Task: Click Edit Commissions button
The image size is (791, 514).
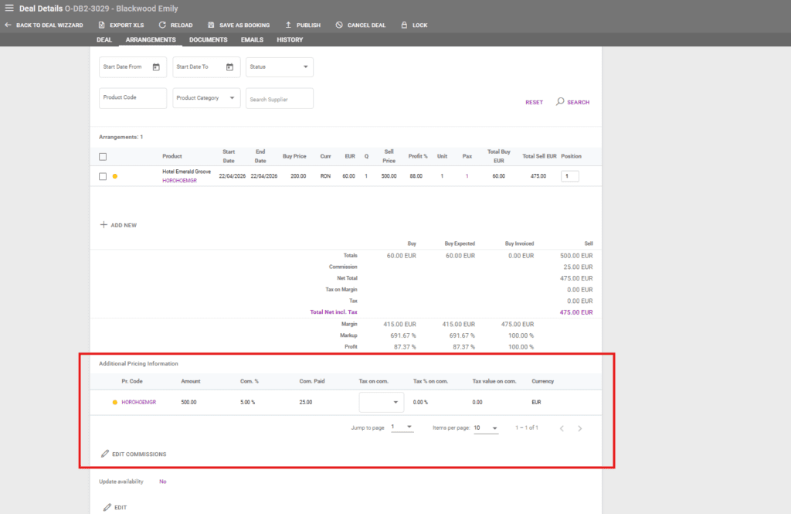Action: [134, 454]
